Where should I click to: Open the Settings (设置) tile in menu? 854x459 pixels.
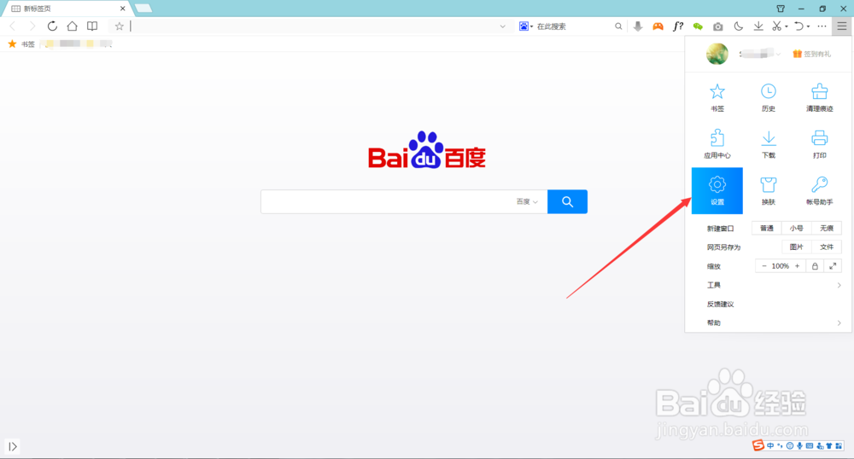pos(717,190)
